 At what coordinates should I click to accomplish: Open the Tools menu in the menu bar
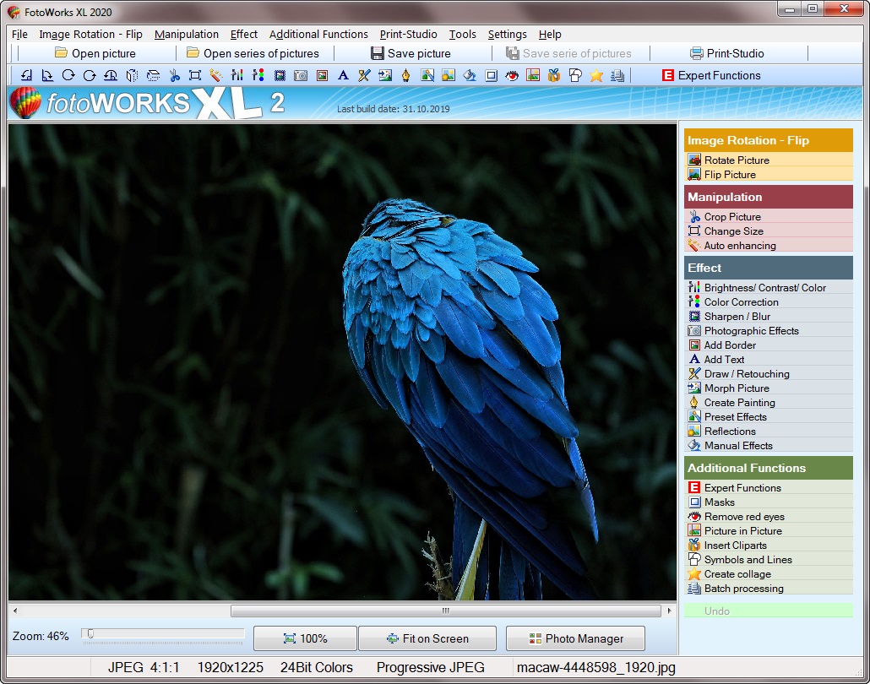462,35
